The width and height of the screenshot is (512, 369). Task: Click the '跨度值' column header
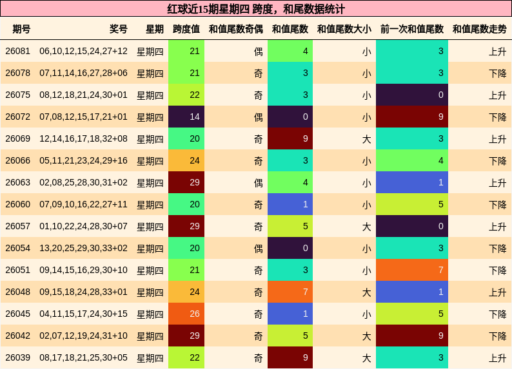[186, 29]
